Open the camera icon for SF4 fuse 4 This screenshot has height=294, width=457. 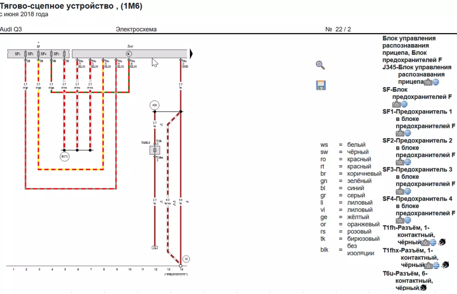[x=400, y=220]
